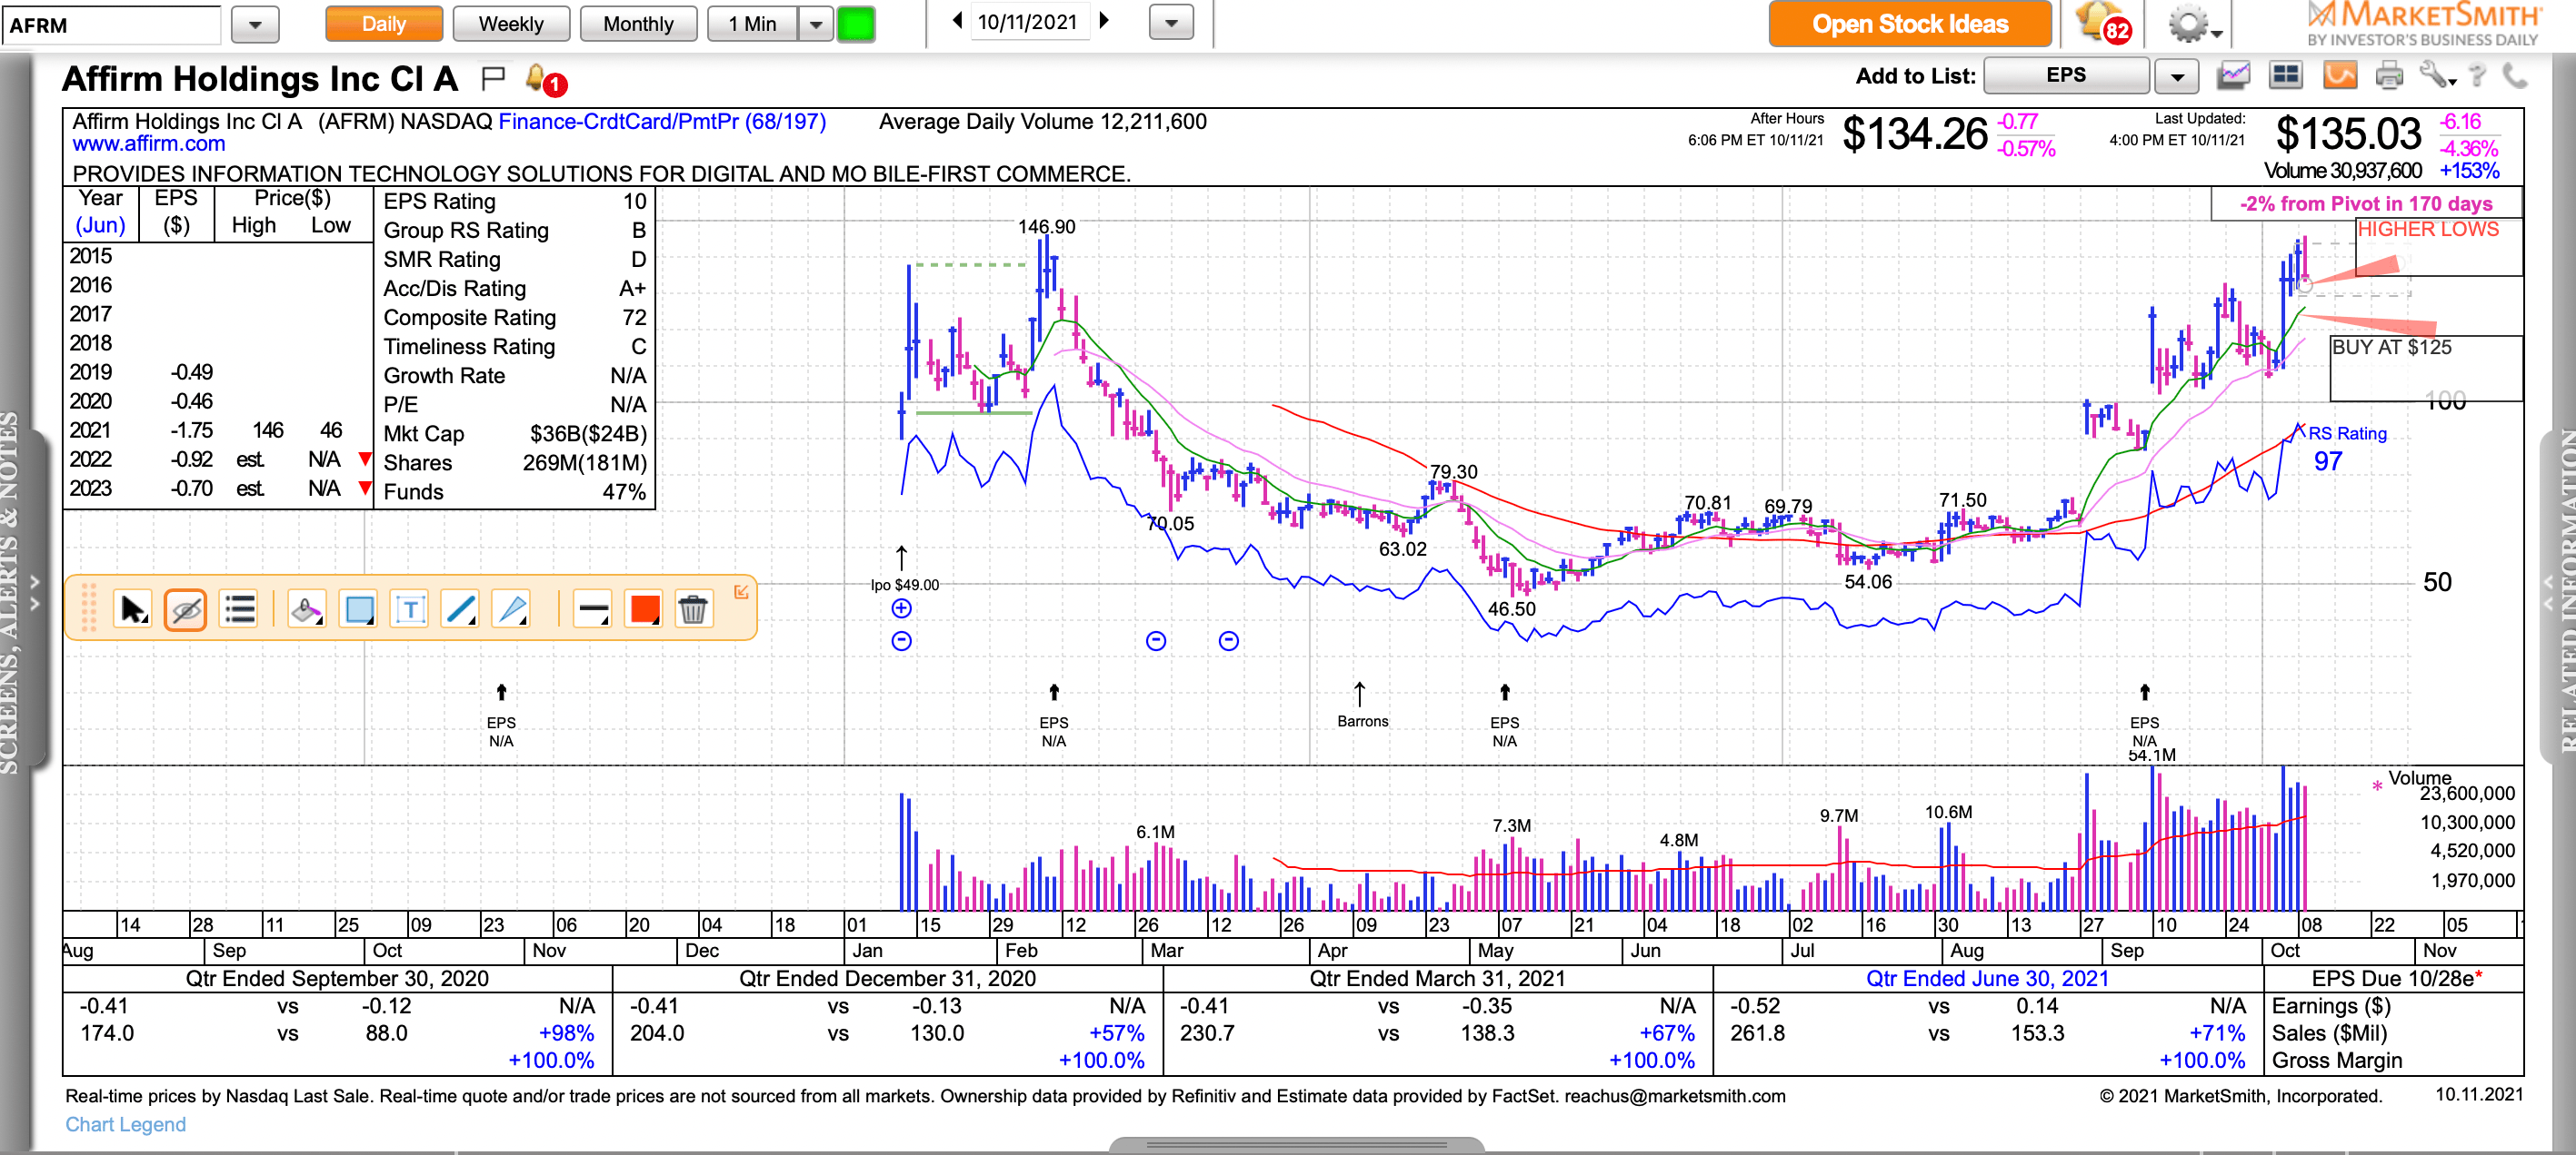Open the date picker dropdown
Image resolution: width=2576 pixels, height=1155 pixels.
[x=1172, y=22]
